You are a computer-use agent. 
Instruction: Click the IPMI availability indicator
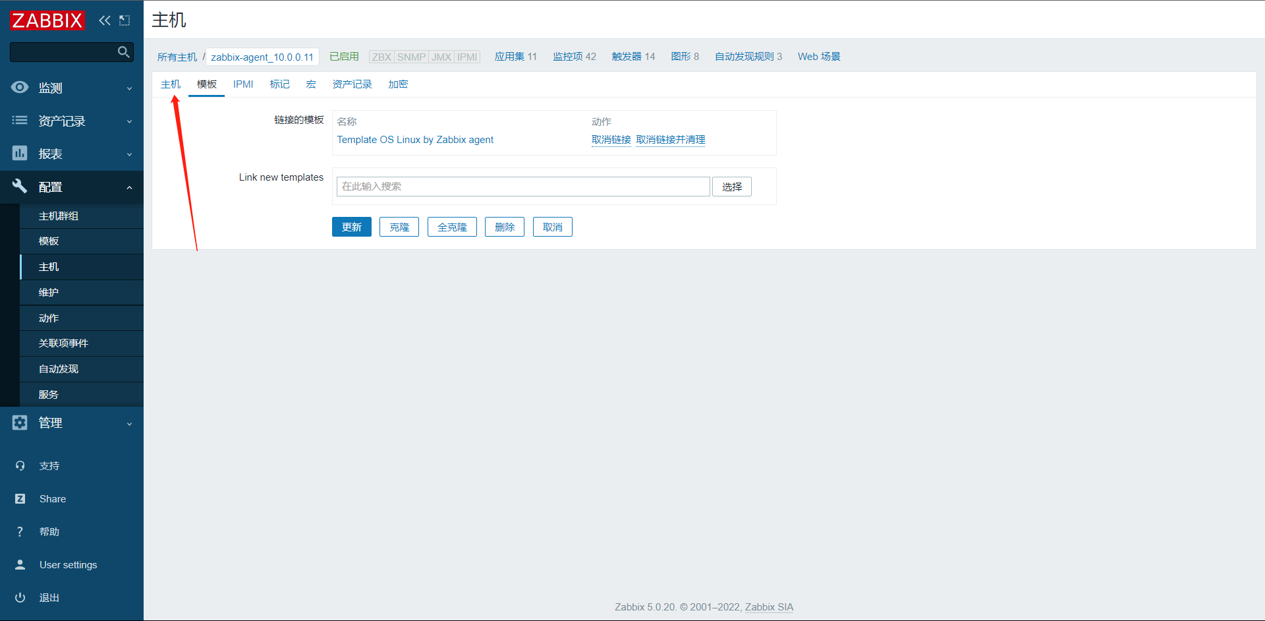pyautogui.click(x=467, y=57)
